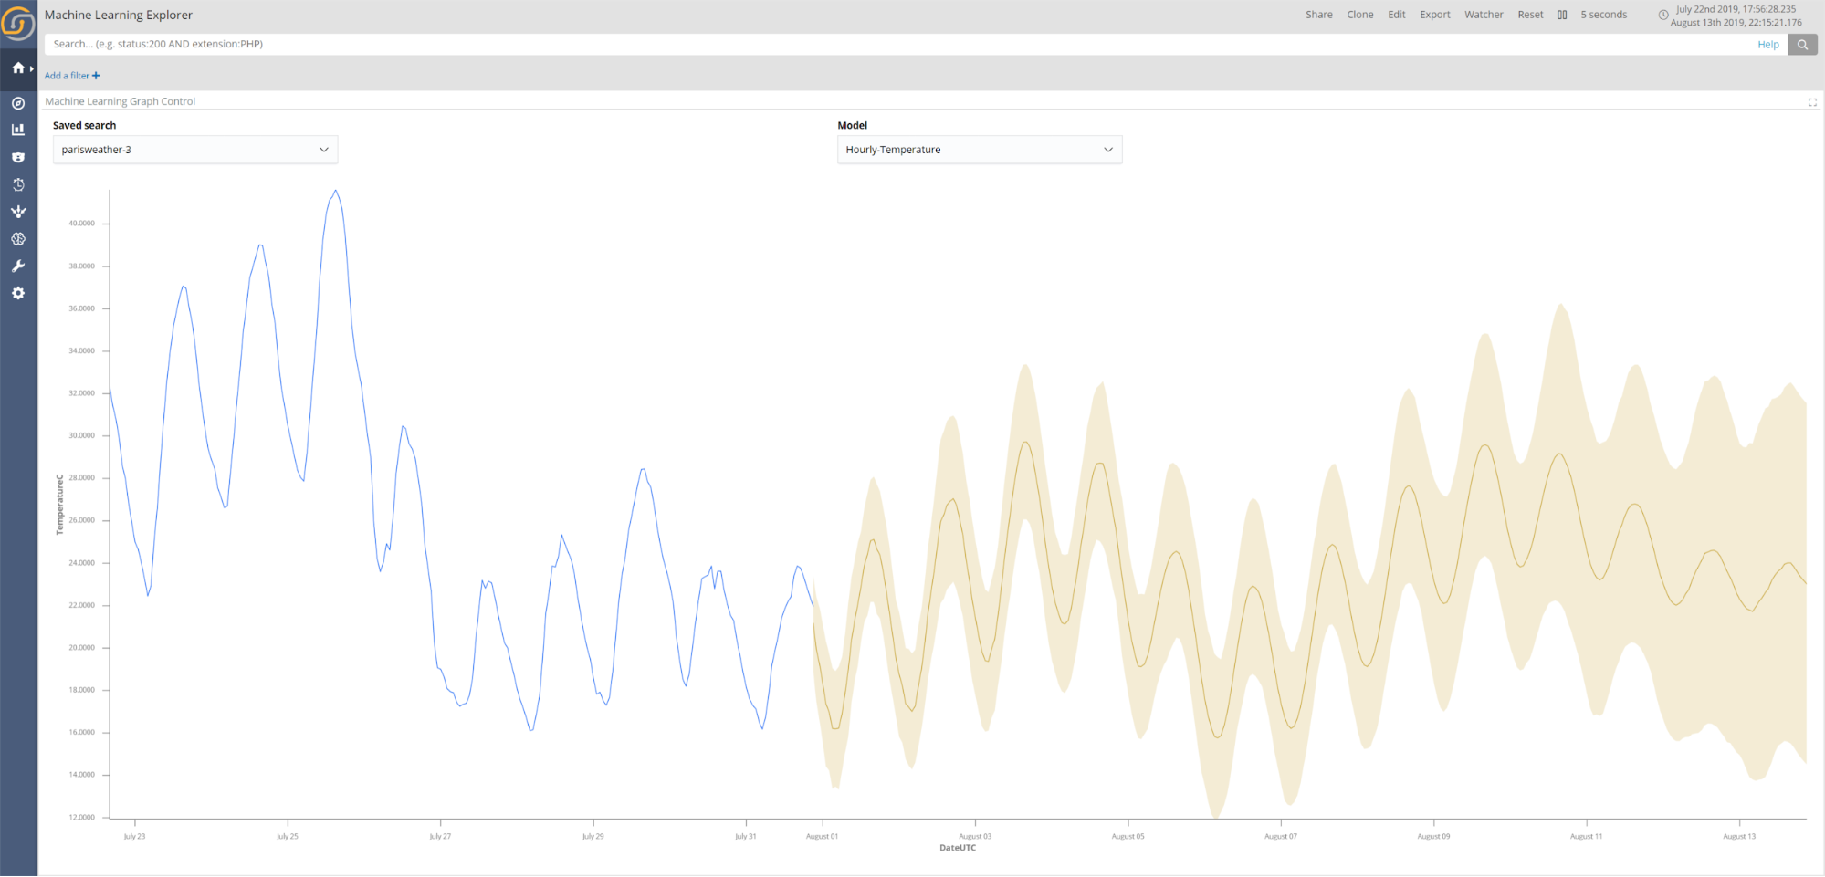Open the Home sidebar icon
Screen dimensions: 1825x877
click(x=18, y=68)
